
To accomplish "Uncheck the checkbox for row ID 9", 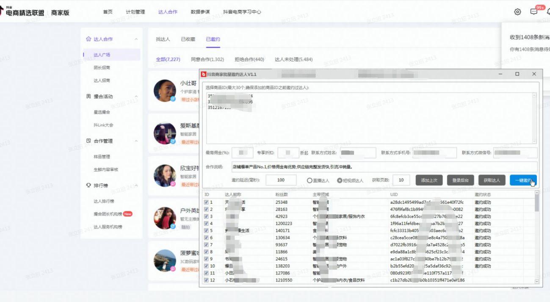I will (206, 259).
